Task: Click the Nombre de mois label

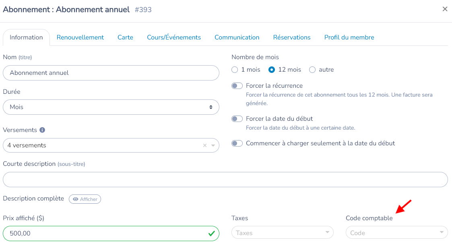Action: [x=255, y=57]
